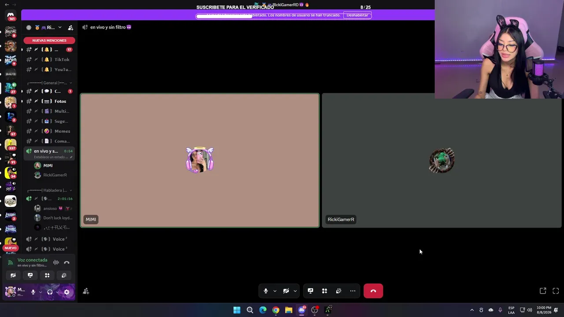Open soundboard in the call toolbar

coord(338,291)
